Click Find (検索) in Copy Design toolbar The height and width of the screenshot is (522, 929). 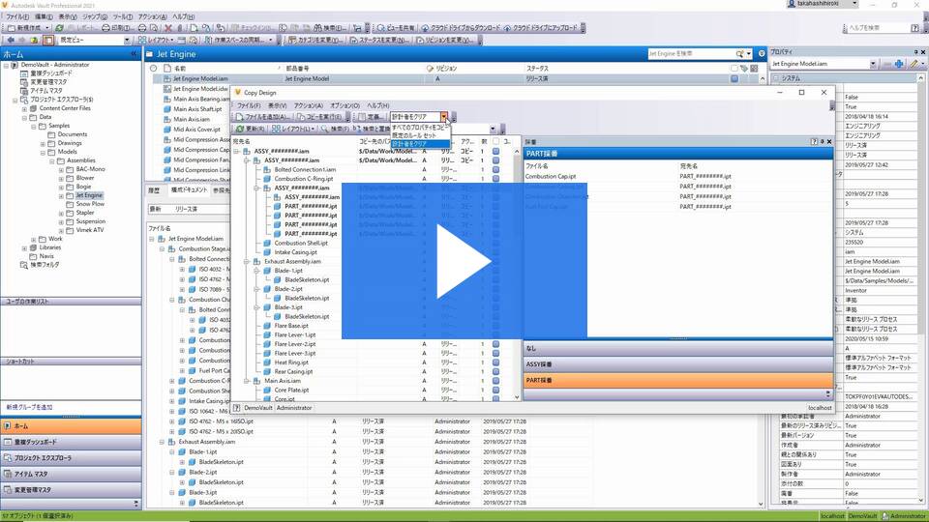pyautogui.click(x=335, y=129)
